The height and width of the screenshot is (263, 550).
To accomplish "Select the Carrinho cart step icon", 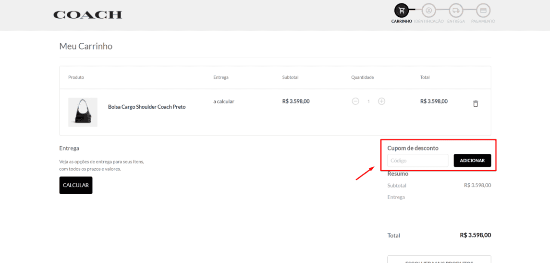I will 402,10.
